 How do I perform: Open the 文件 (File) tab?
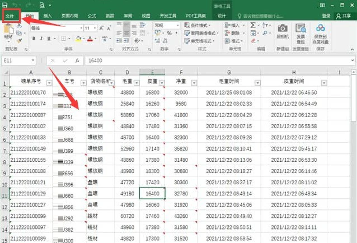coord(10,16)
